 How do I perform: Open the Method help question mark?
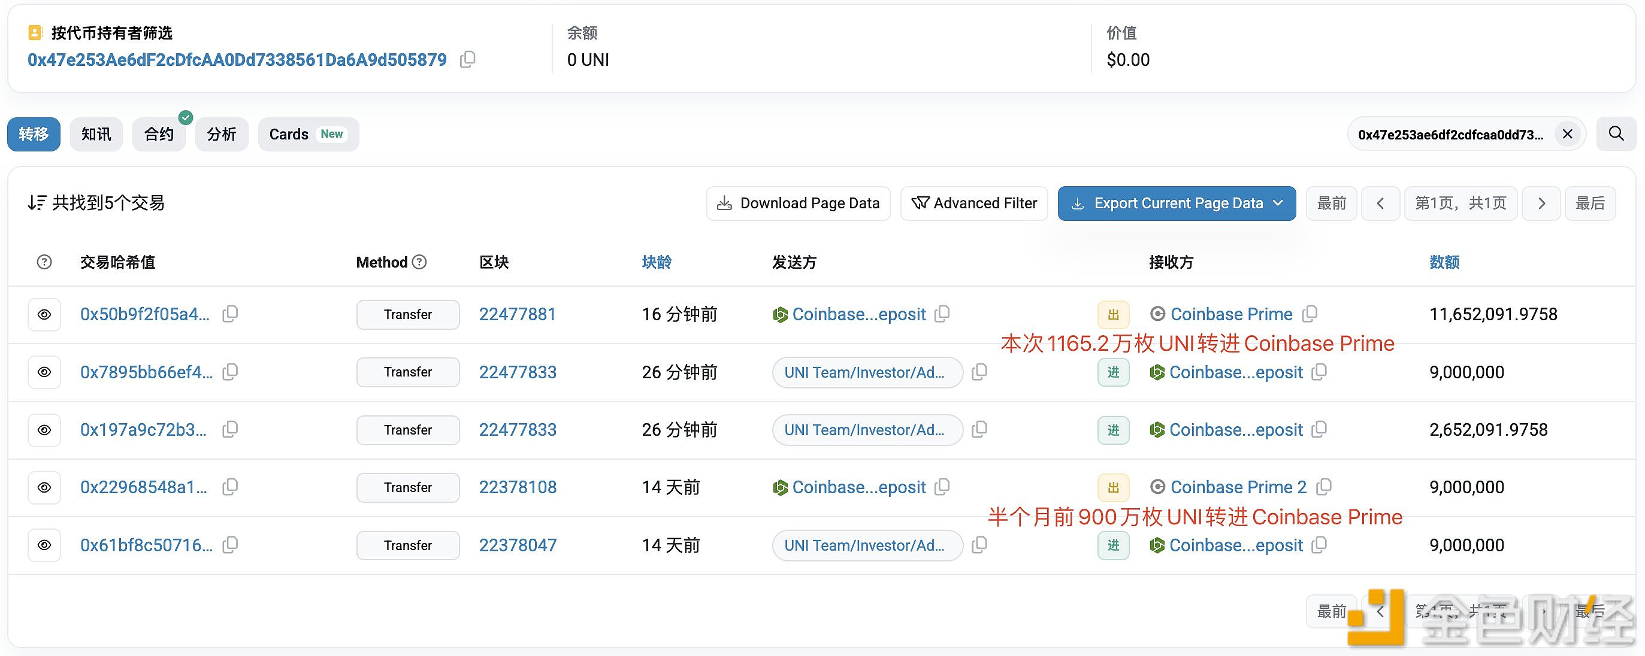coord(419,262)
